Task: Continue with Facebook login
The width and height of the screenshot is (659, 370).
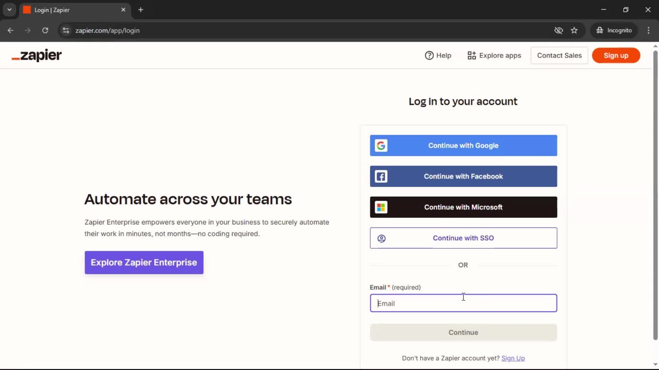Action: [x=463, y=176]
